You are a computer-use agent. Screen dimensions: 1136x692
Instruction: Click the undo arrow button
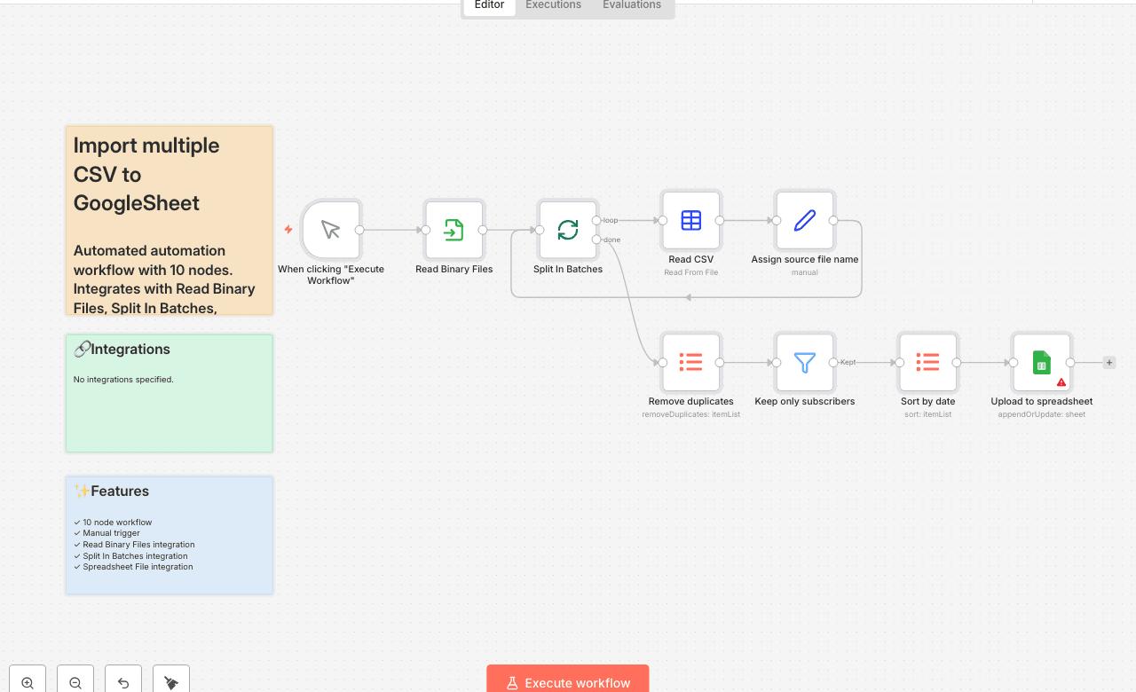(x=123, y=682)
